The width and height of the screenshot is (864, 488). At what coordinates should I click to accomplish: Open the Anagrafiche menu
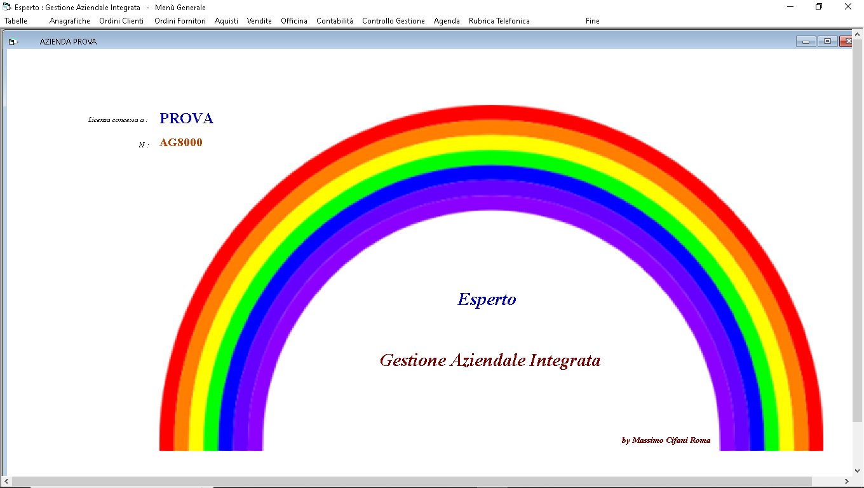[x=70, y=21]
